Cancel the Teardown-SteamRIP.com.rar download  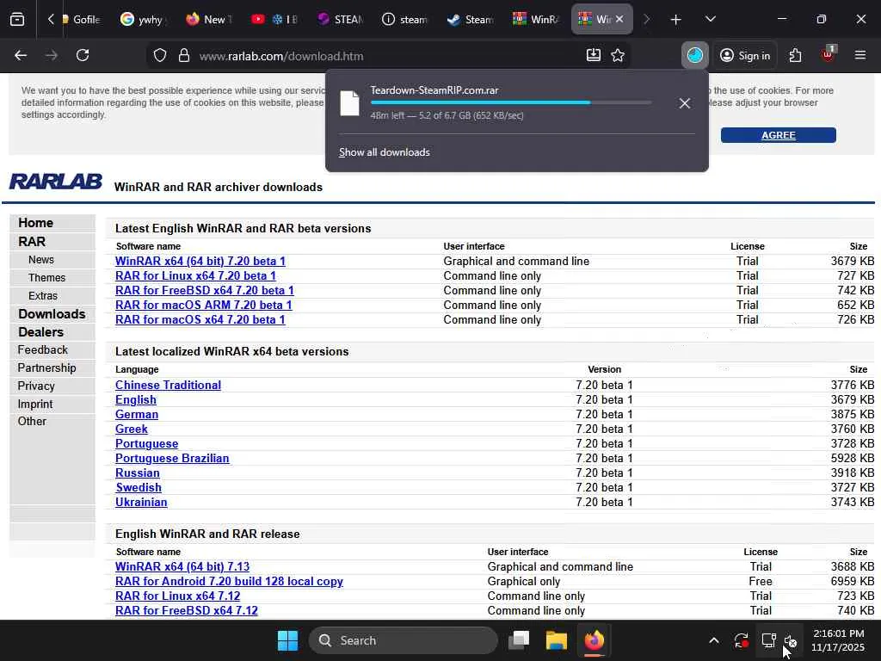pyautogui.click(x=684, y=103)
